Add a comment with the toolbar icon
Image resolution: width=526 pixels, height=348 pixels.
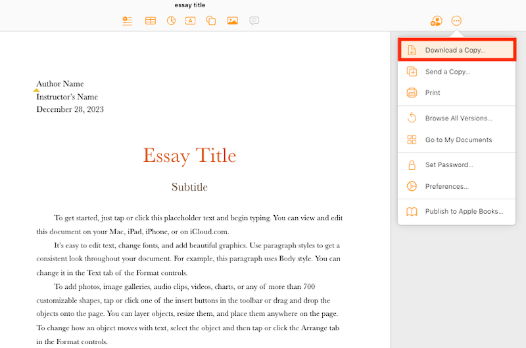pyautogui.click(x=254, y=21)
